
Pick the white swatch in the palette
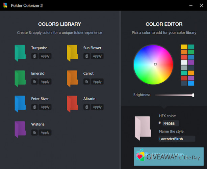pos(184,62)
